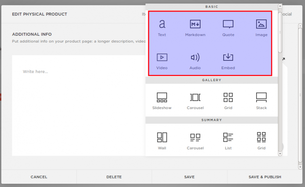Screen dimensions: 305x187
Task: Choose the Gallery Carousel block
Action: [x=195, y=101]
